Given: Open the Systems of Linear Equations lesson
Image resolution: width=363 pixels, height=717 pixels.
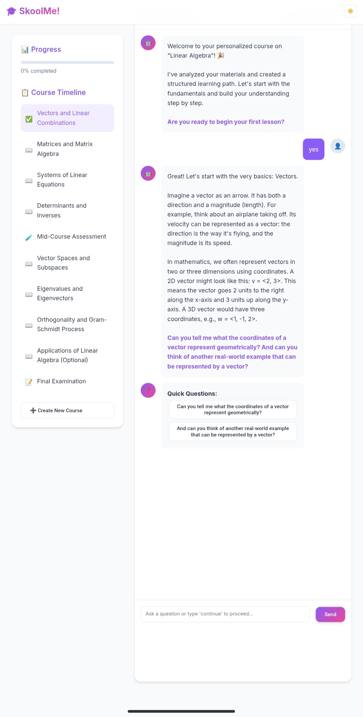Looking at the screenshot, I should pos(67,180).
